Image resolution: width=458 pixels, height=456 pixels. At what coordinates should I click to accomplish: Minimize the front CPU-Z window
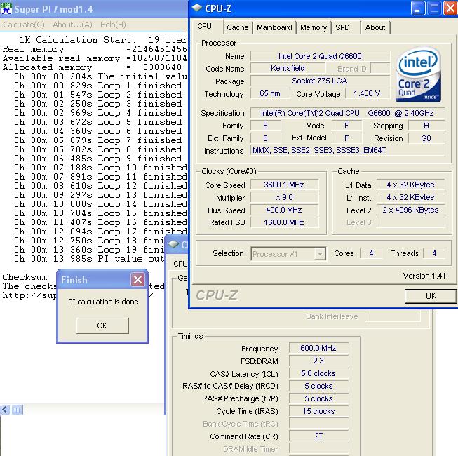tap(418, 9)
